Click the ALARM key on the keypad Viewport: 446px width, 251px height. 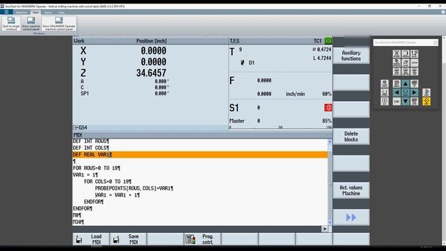[406, 63]
